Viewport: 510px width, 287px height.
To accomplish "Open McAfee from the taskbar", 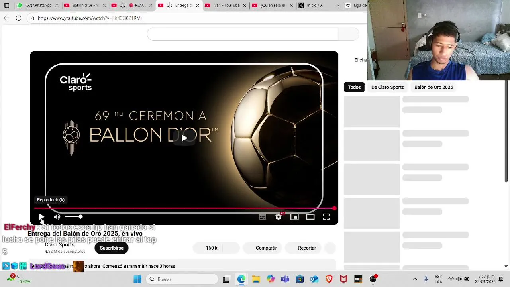I will (x=343, y=279).
